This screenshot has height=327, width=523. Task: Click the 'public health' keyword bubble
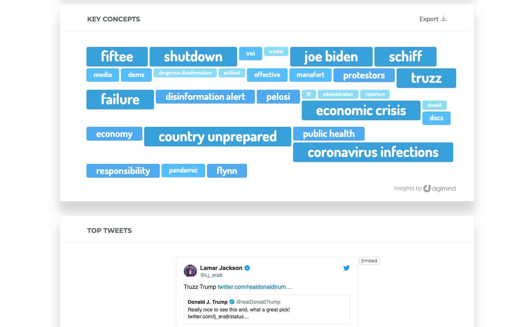(328, 133)
